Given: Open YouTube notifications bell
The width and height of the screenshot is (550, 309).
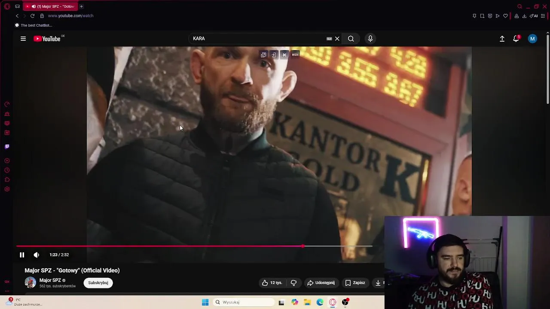Looking at the screenshot, I should 516,39.
